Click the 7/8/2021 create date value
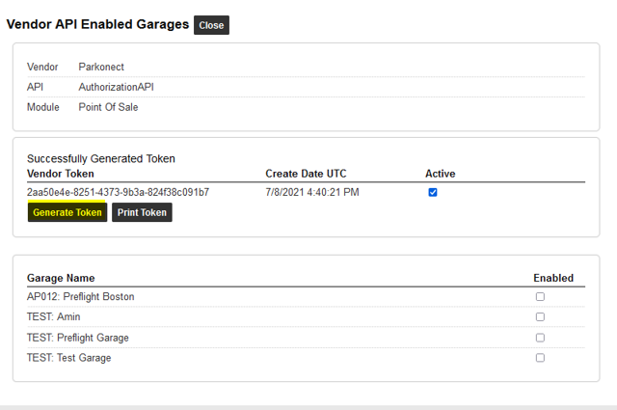 (x=311, y=192)
